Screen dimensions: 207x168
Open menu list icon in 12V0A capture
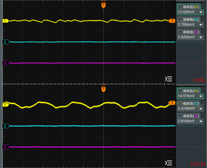169,79
